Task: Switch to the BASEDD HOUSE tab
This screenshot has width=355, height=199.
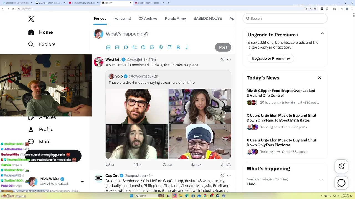Action: point(208,19)
